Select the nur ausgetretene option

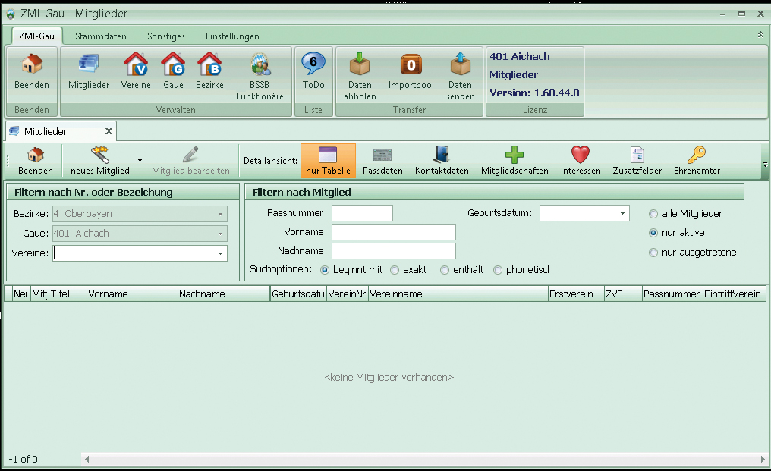[653, 253]
